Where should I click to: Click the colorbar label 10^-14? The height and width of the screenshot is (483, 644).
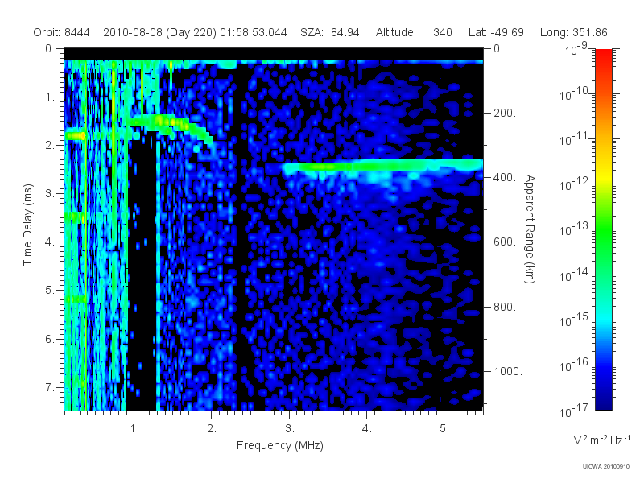pyautogui.click(x=576, y=275)
